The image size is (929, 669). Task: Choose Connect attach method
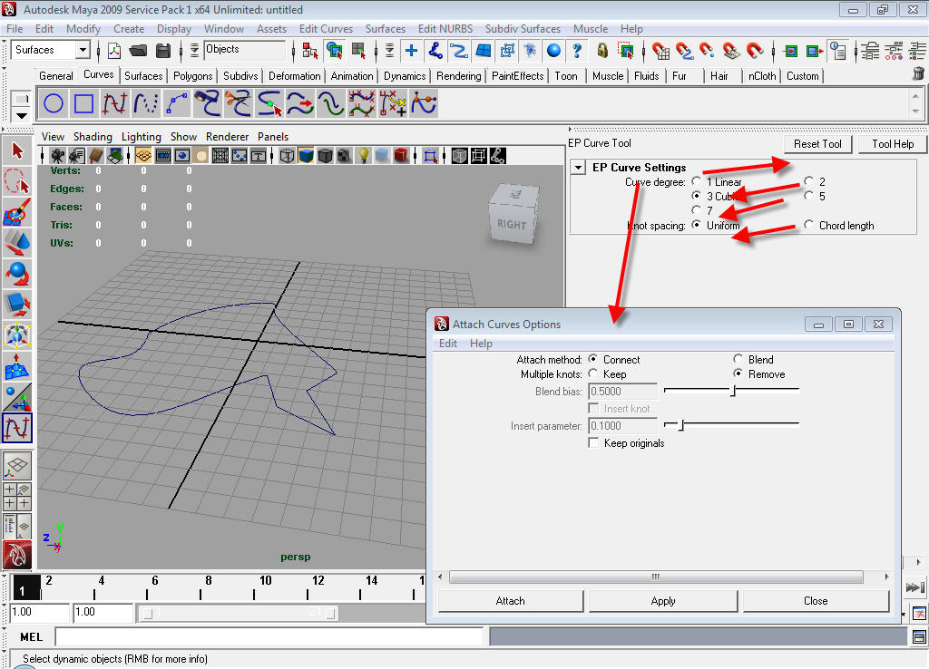point(592,359)
